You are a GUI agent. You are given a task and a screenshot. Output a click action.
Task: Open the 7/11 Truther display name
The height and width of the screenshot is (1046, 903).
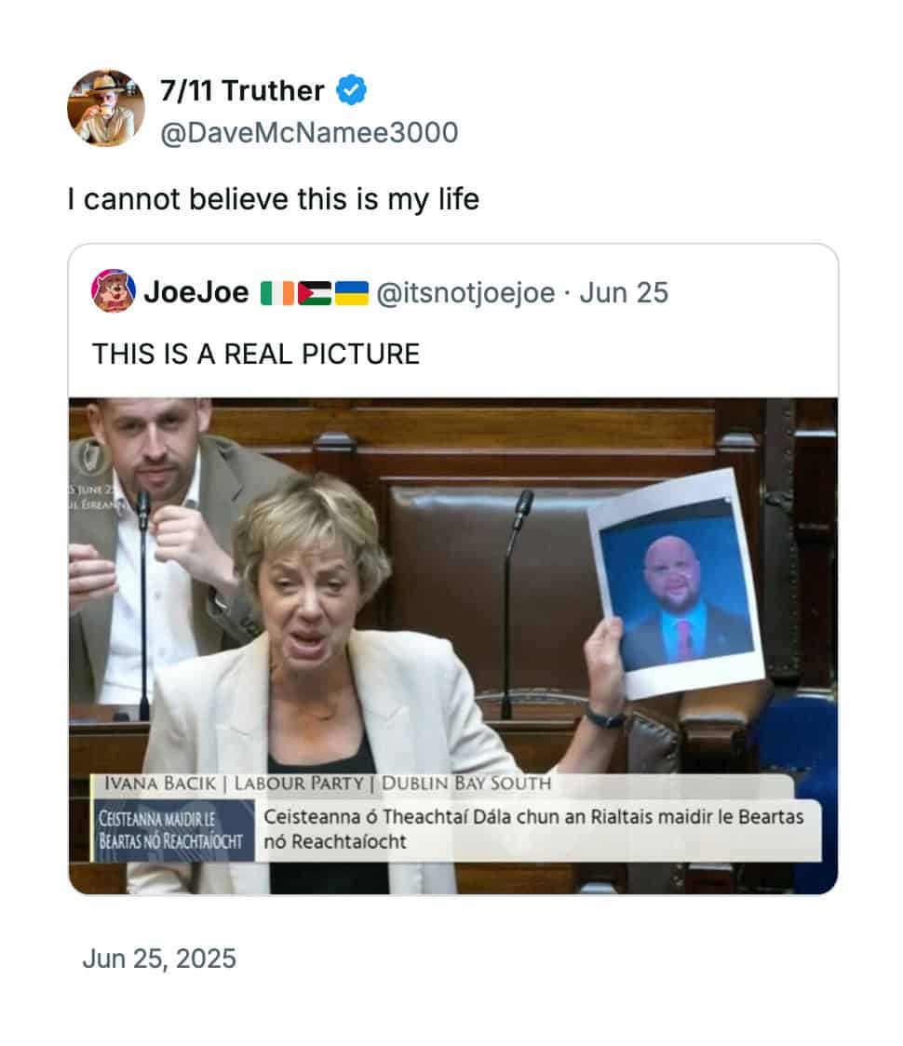[x=242, y=90]
